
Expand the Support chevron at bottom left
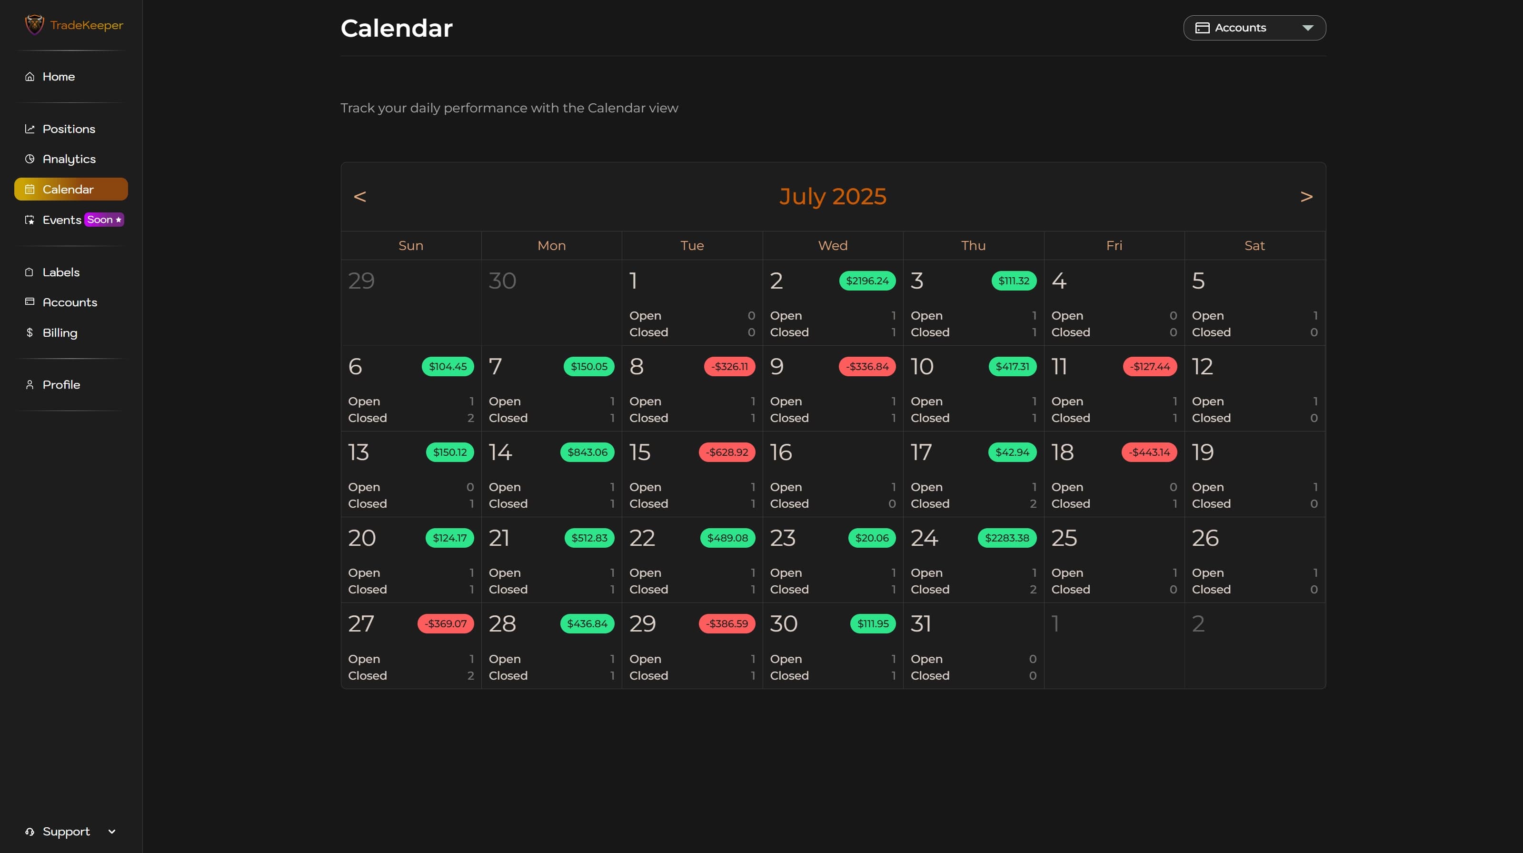[112, 831]
